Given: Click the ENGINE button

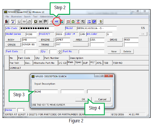Looking at the screenshot, I should pos(45,40).
